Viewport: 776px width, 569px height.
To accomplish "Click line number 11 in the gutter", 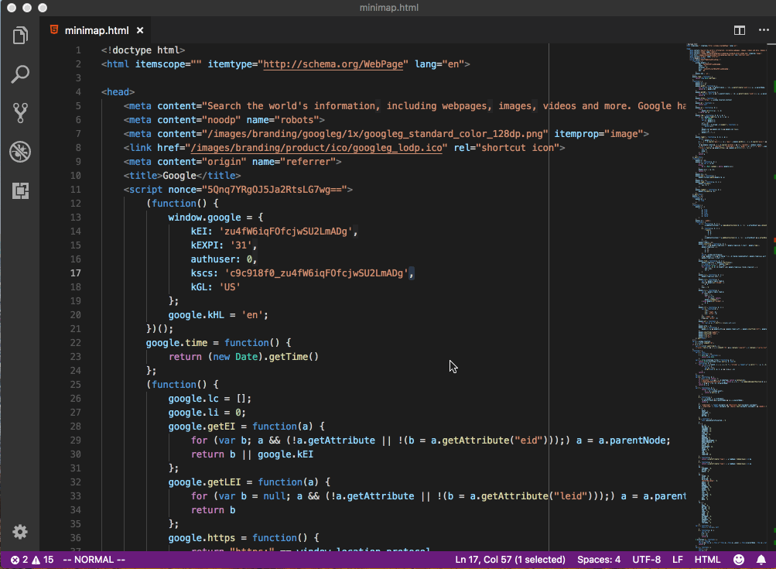I will (x=75, y=189).
